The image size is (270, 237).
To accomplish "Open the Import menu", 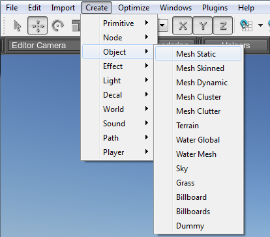I will 63,8.
